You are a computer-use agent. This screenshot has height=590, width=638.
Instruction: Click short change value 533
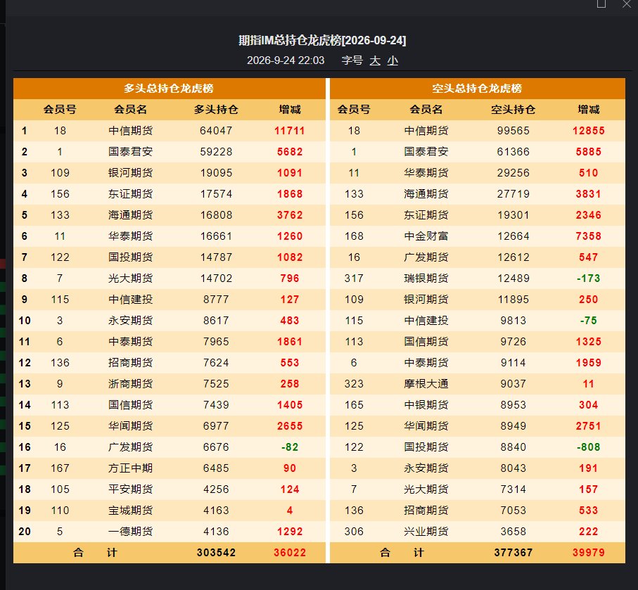[x=588, y=511]
